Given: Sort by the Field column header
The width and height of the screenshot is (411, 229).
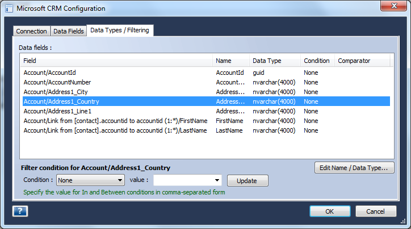Looking at the screenshot, I should pos(116,61).
